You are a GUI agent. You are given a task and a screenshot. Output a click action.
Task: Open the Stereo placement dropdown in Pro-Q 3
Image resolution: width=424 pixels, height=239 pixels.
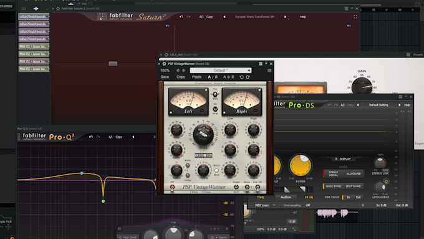pyautogui.click(x=219, y=237)
